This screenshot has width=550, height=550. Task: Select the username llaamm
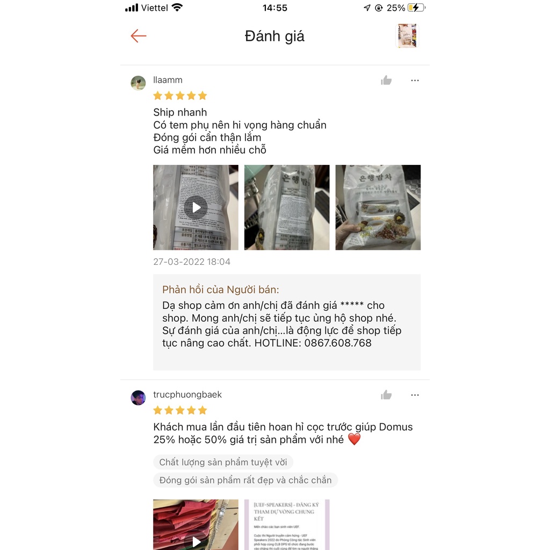pyautogui.click(x=168, y=80)
